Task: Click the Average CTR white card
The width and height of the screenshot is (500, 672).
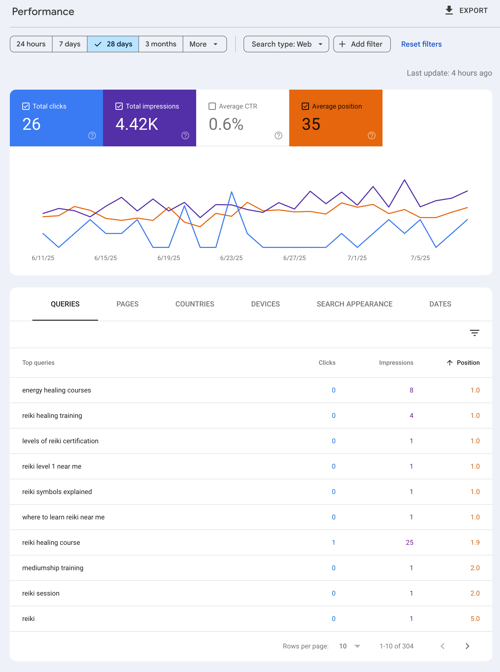Action: 243,118
